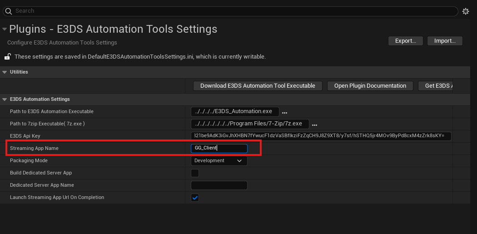The image size is (477, 234).
Task: Collapse the Plugins settings header arrow
Action: pyautogui.click(x=5, y=29)
